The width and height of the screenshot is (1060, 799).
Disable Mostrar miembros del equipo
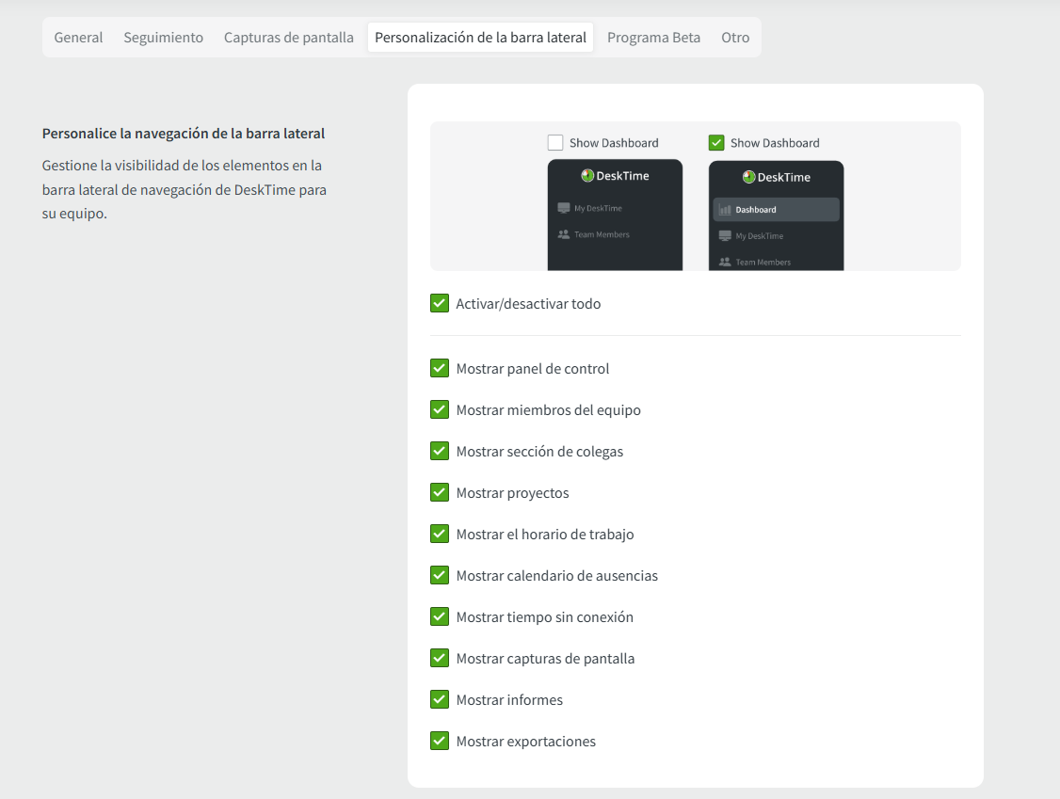point(440,409)
